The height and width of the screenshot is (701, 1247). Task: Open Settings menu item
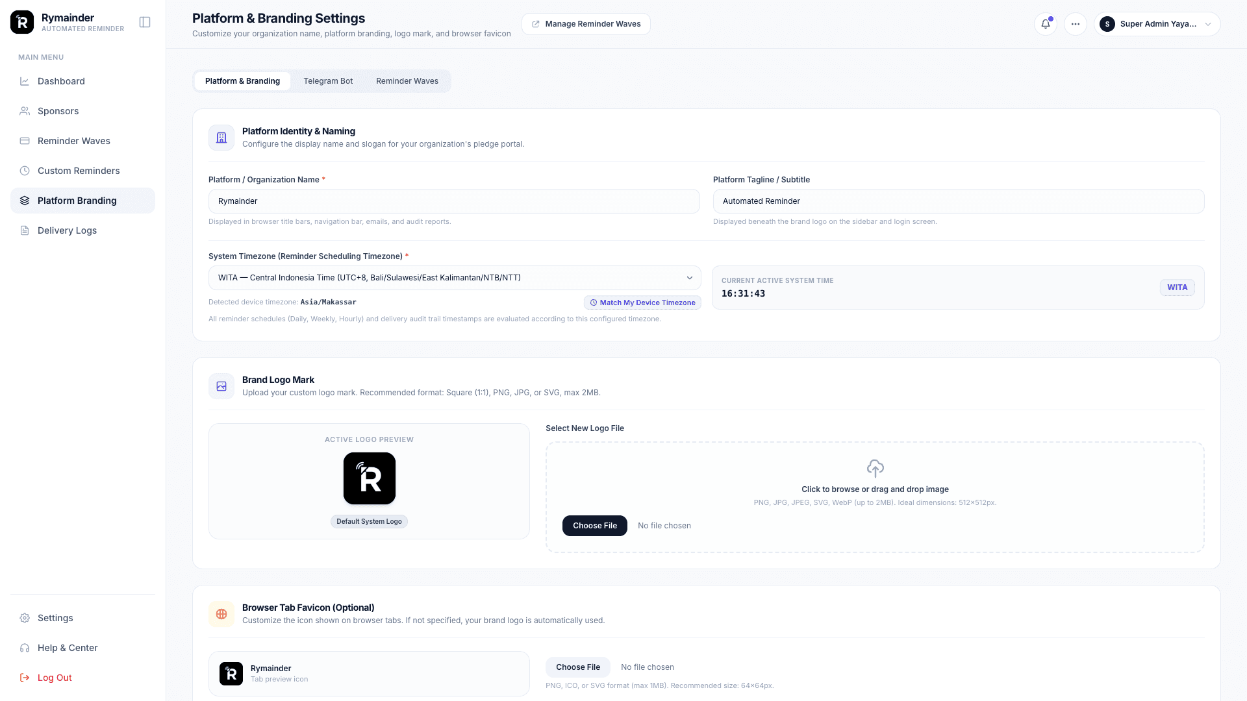click(x=82, y=618)
